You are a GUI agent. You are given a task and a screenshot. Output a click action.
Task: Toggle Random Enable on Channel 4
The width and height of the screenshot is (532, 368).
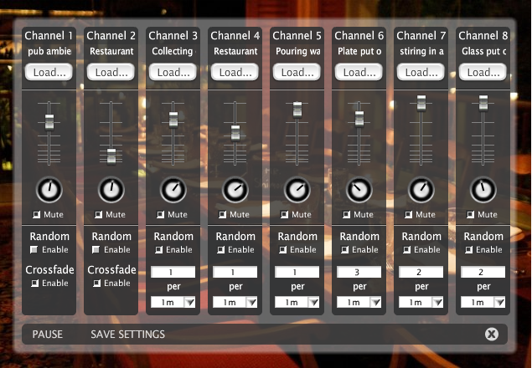220,250
